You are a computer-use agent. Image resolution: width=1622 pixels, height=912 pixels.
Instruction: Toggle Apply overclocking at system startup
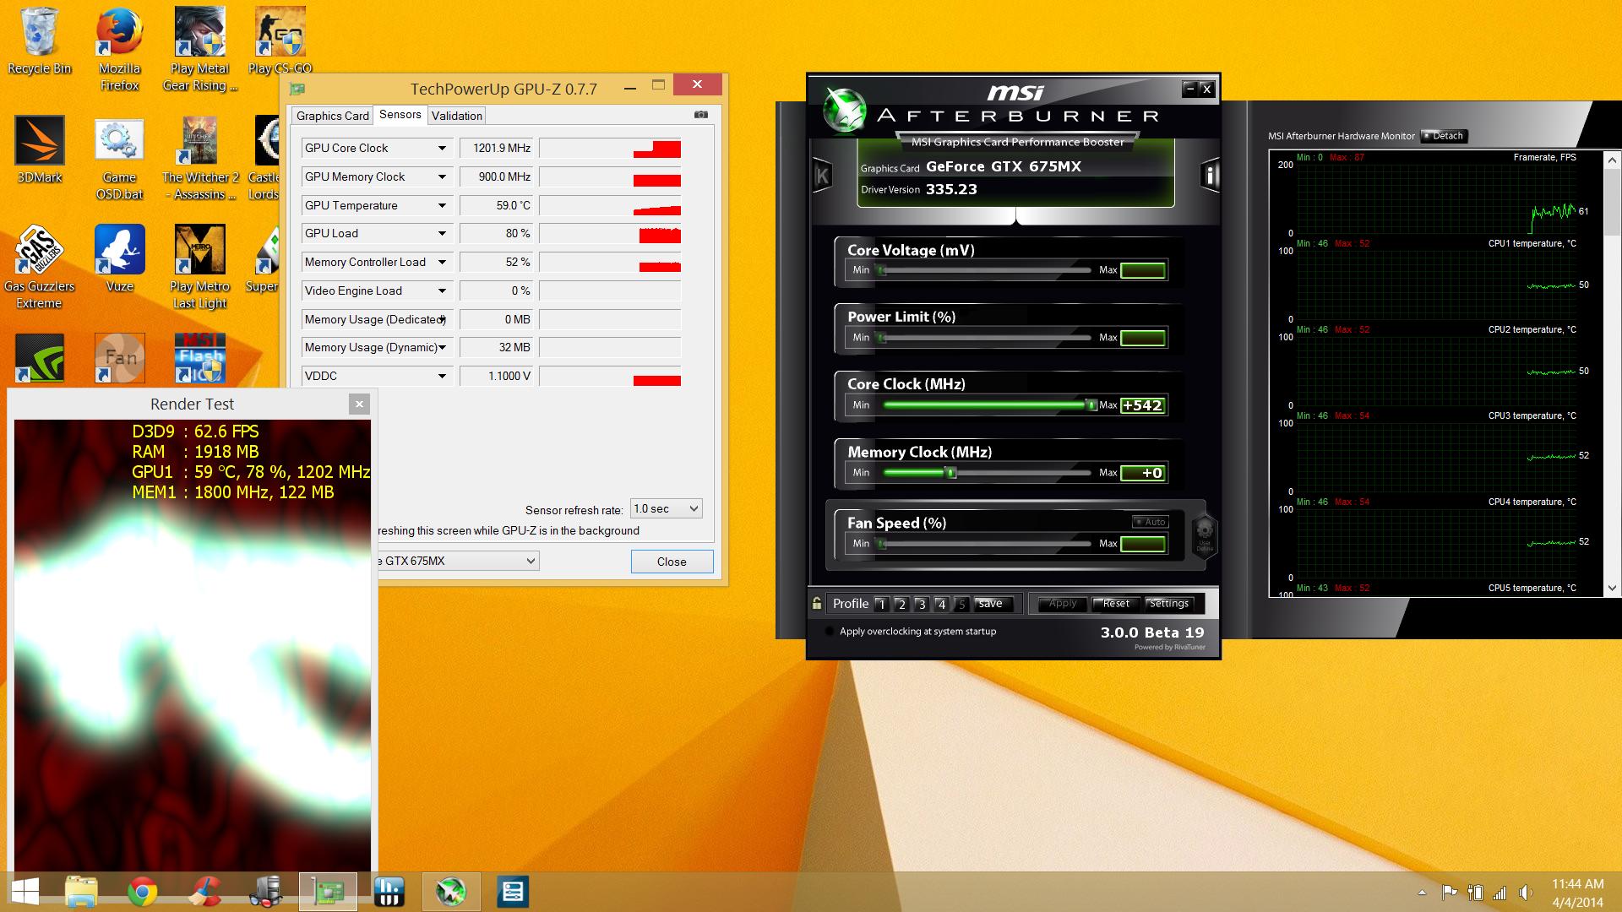click(830, 632)
